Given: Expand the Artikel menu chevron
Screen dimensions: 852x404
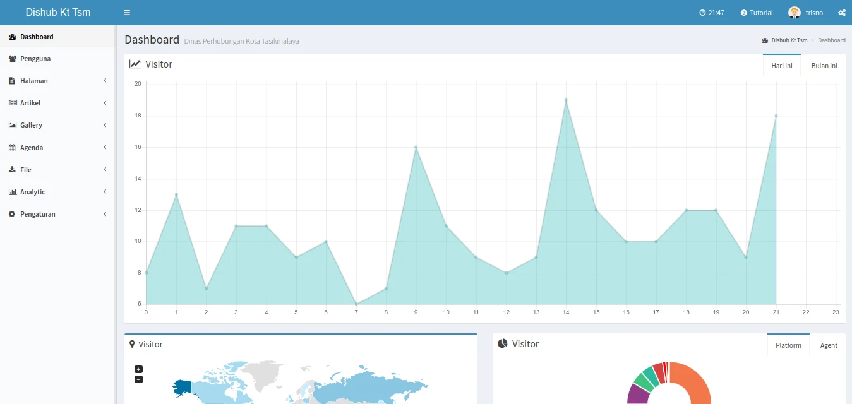Looking at the screenshot, I should click(x=105, y=103).
